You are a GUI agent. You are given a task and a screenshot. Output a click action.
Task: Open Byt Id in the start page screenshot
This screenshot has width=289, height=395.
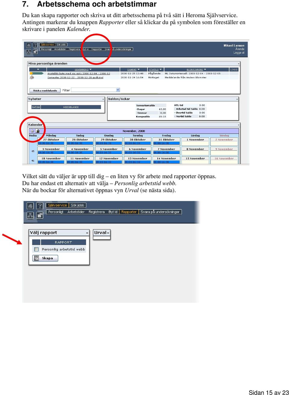85,49
